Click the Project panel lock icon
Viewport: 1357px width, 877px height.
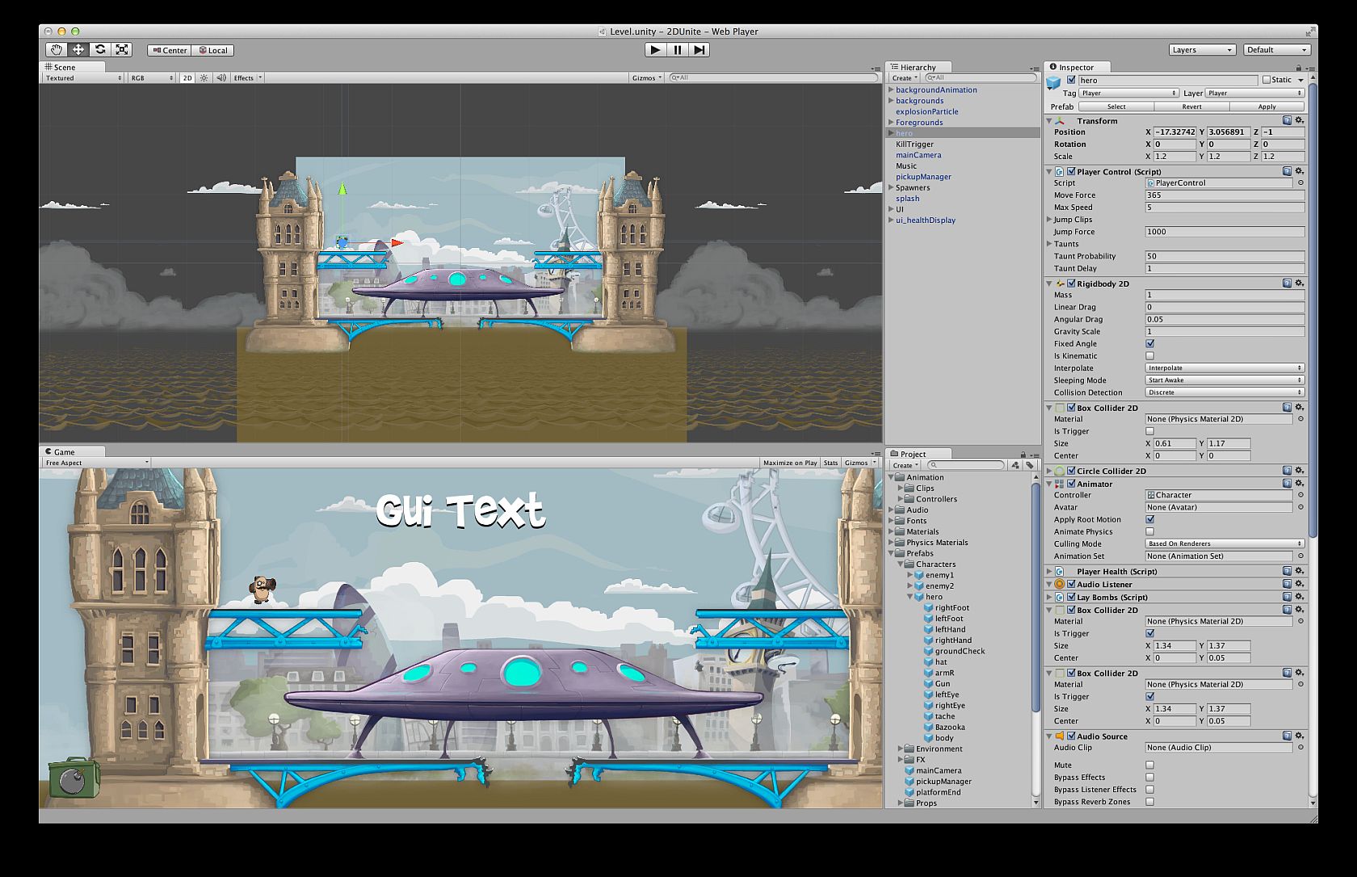click(1023, 455)
